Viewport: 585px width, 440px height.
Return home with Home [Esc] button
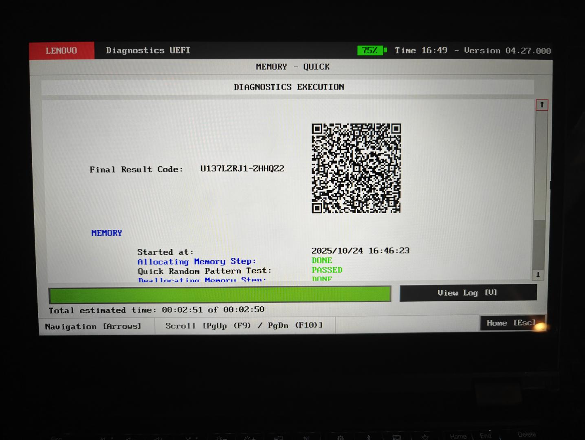coord(511,323)
